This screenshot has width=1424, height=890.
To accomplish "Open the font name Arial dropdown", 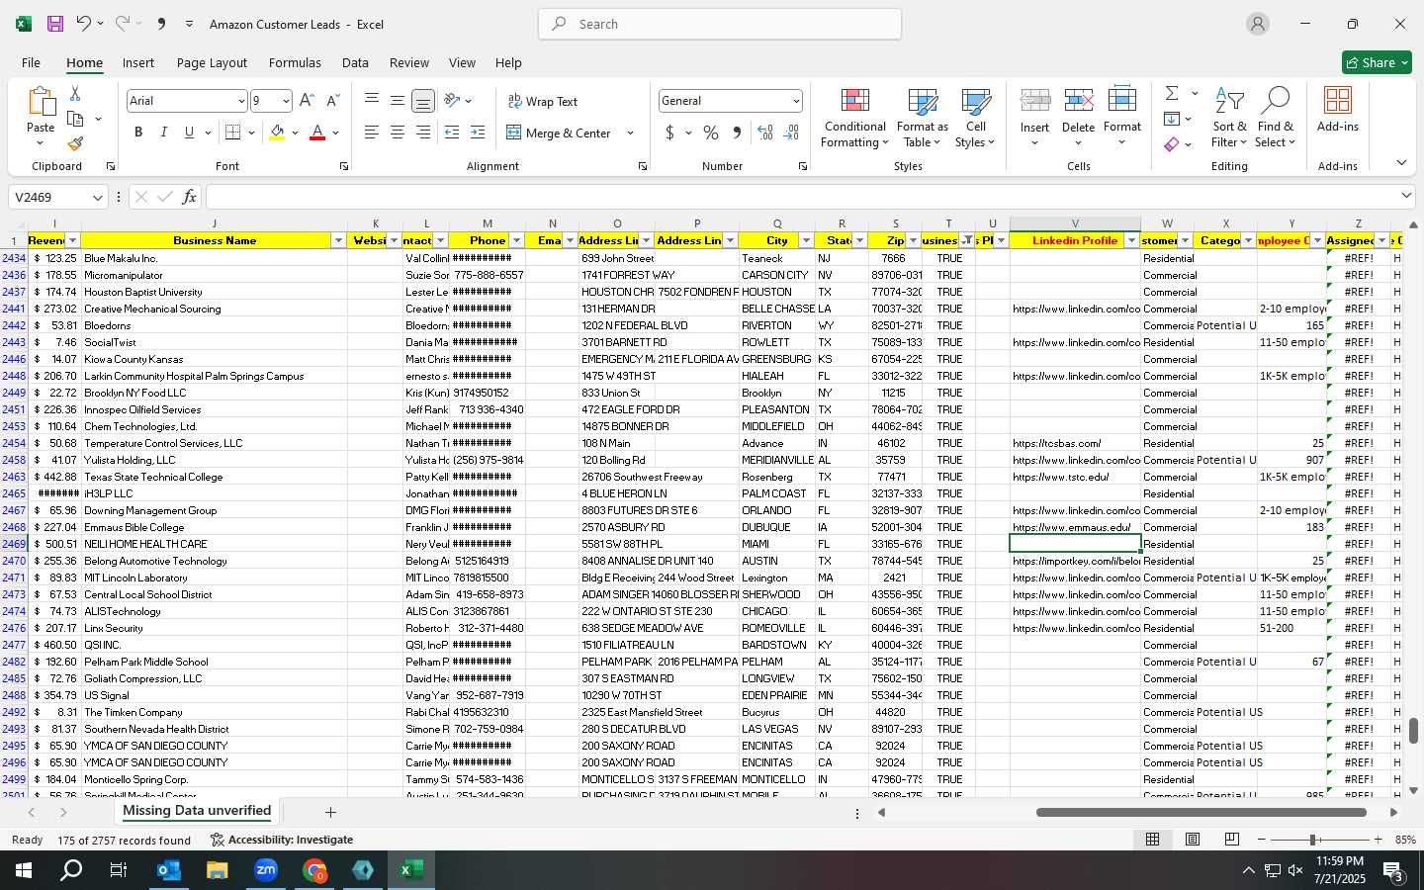I will tap(240, 101).
